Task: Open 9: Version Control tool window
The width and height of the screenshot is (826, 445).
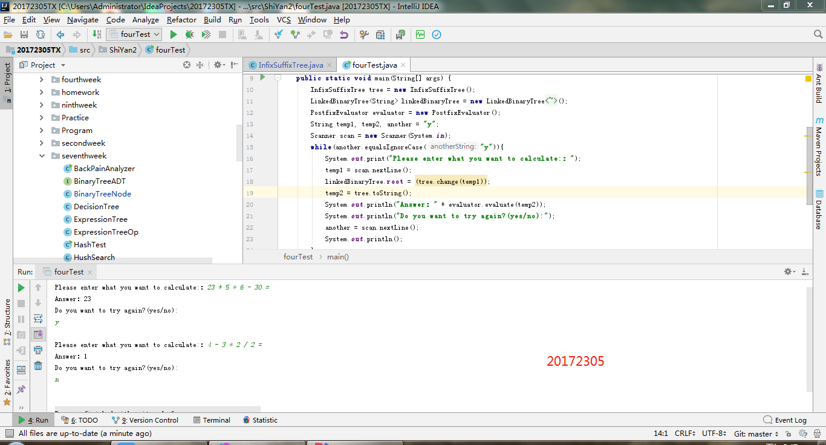Action: pyautogui.click(x=145, y=420)
